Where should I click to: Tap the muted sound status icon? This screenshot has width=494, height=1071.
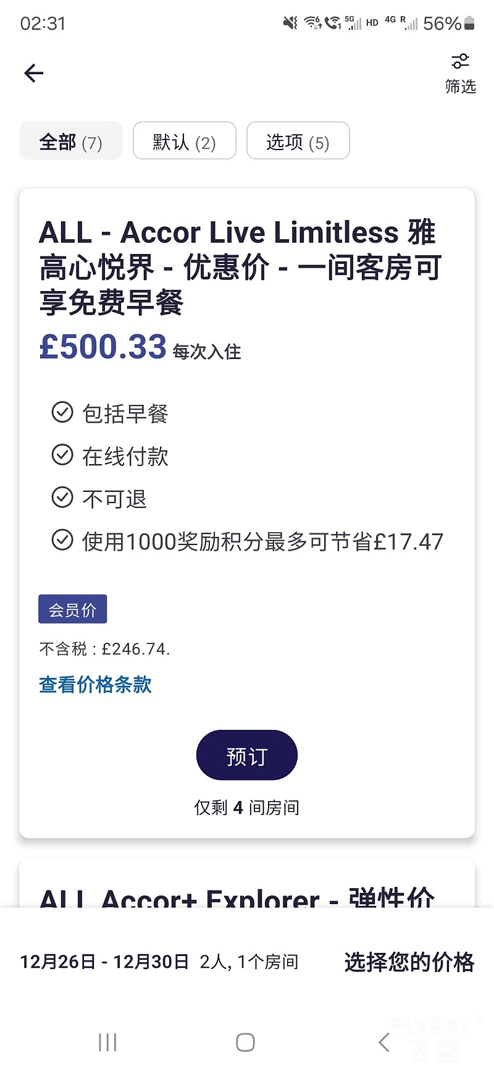[290, 23]
